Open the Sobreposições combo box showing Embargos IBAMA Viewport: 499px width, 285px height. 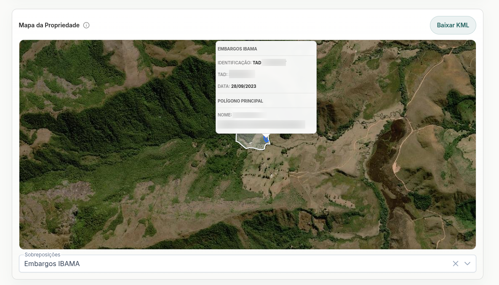click(247, 264)
